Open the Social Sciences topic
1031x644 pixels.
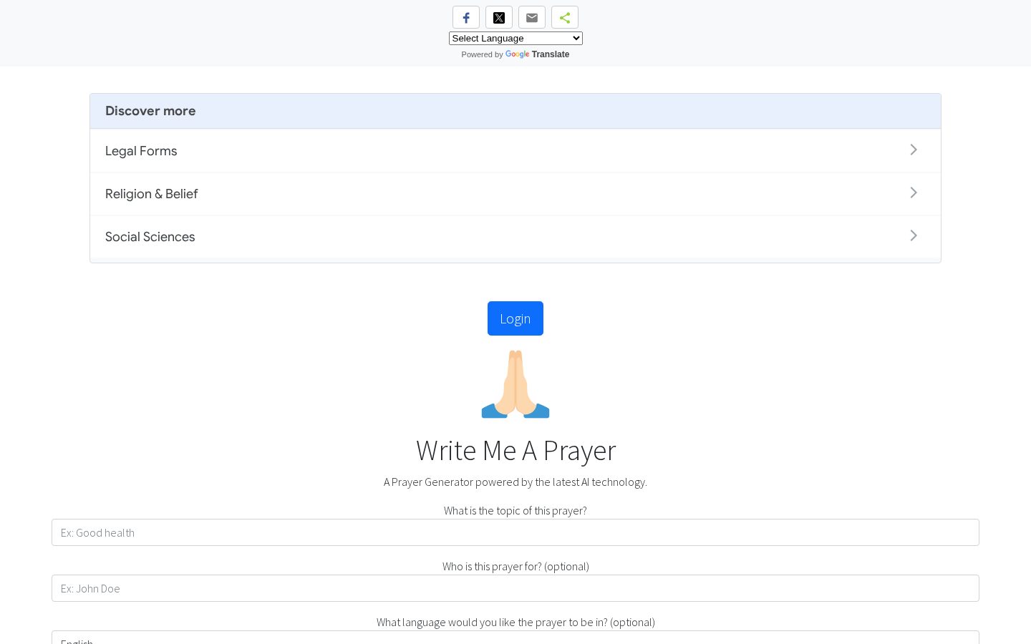515,237
